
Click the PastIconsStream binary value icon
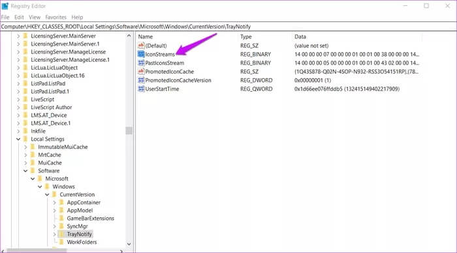click(141, 63)
